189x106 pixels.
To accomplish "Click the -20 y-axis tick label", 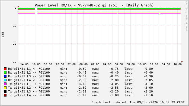I will [14, 44].
